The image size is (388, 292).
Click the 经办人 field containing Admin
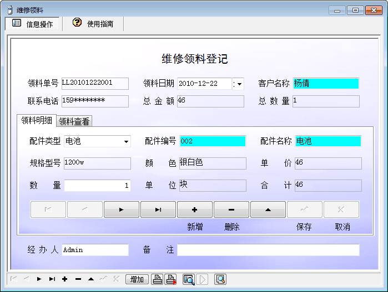(95, 250)
